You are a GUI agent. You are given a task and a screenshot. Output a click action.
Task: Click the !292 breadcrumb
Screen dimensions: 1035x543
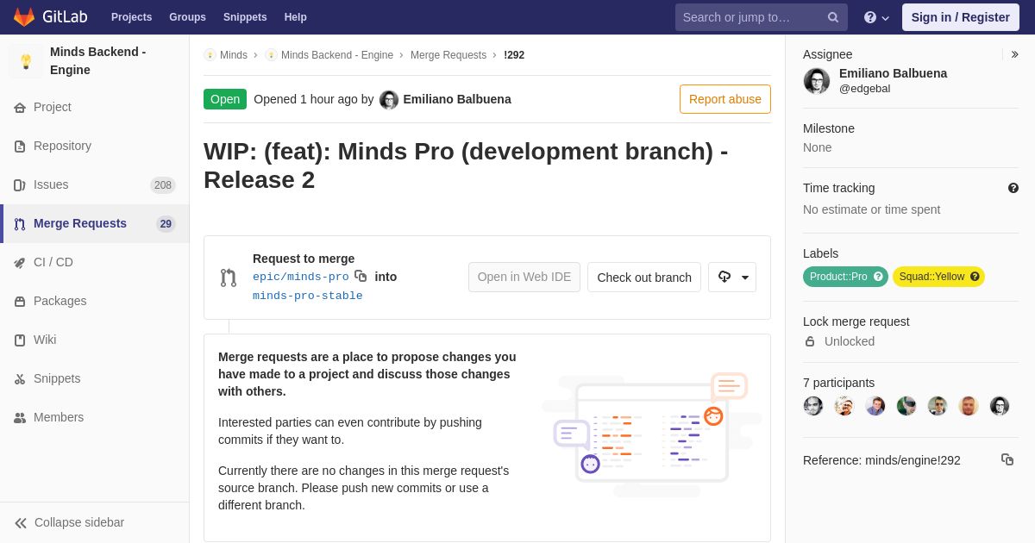[514, 55]
